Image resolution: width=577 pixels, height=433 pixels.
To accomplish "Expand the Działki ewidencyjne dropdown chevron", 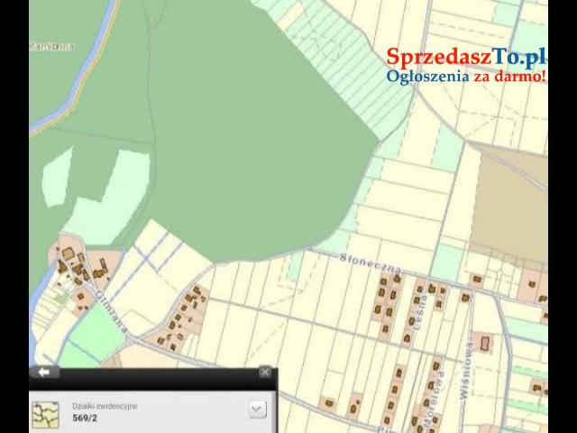I will click(257, 410).
